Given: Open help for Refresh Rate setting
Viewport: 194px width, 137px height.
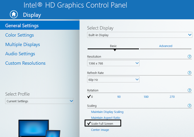Looking at the screenshot, I should (x=190, y=73).
